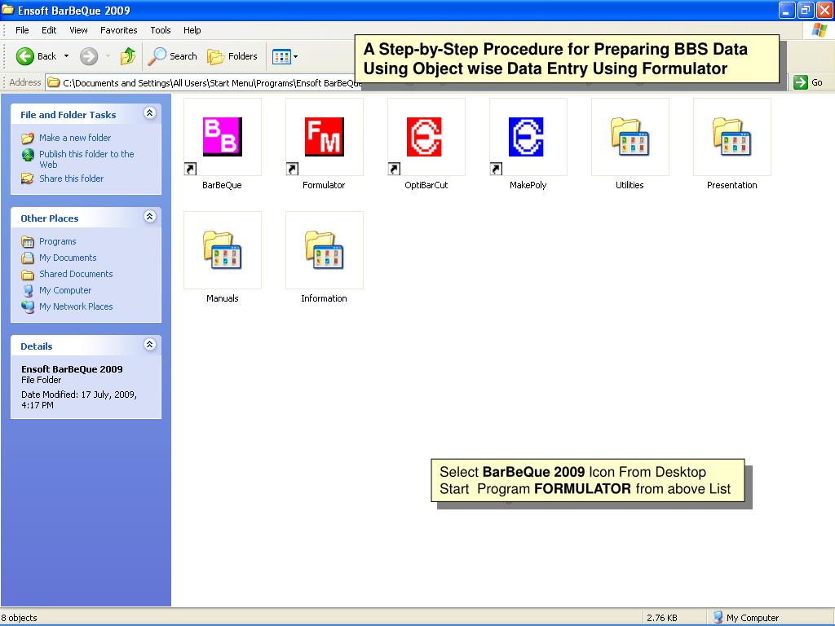Click the My Network Places icon
This screenshot has height=626, width=835.
[x=28, y=306]
